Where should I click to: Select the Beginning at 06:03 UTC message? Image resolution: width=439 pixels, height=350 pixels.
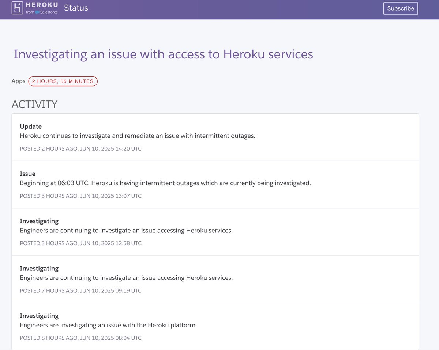pyautogui.click(x=165, y=183)
